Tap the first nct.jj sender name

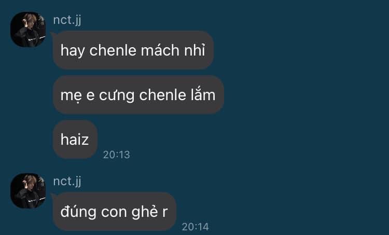coord(67,20)
